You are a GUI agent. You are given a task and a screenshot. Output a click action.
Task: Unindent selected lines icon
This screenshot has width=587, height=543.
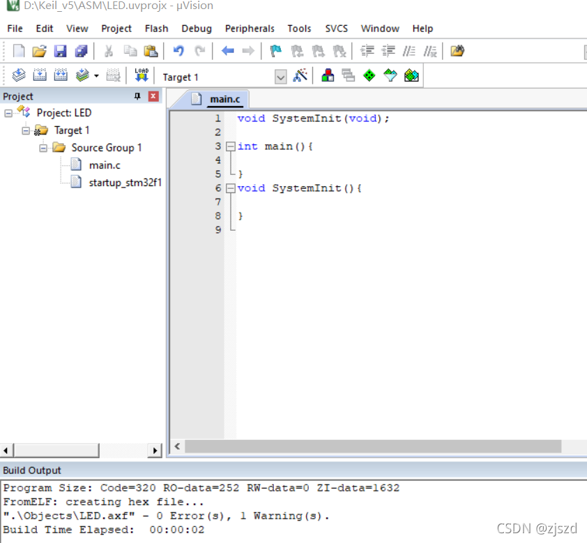tap(388, 51)
